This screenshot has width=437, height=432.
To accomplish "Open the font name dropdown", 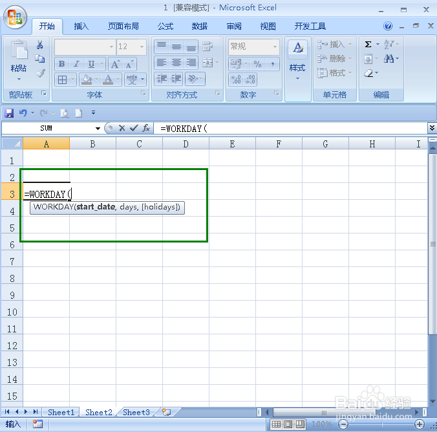I will pos(111,47).
